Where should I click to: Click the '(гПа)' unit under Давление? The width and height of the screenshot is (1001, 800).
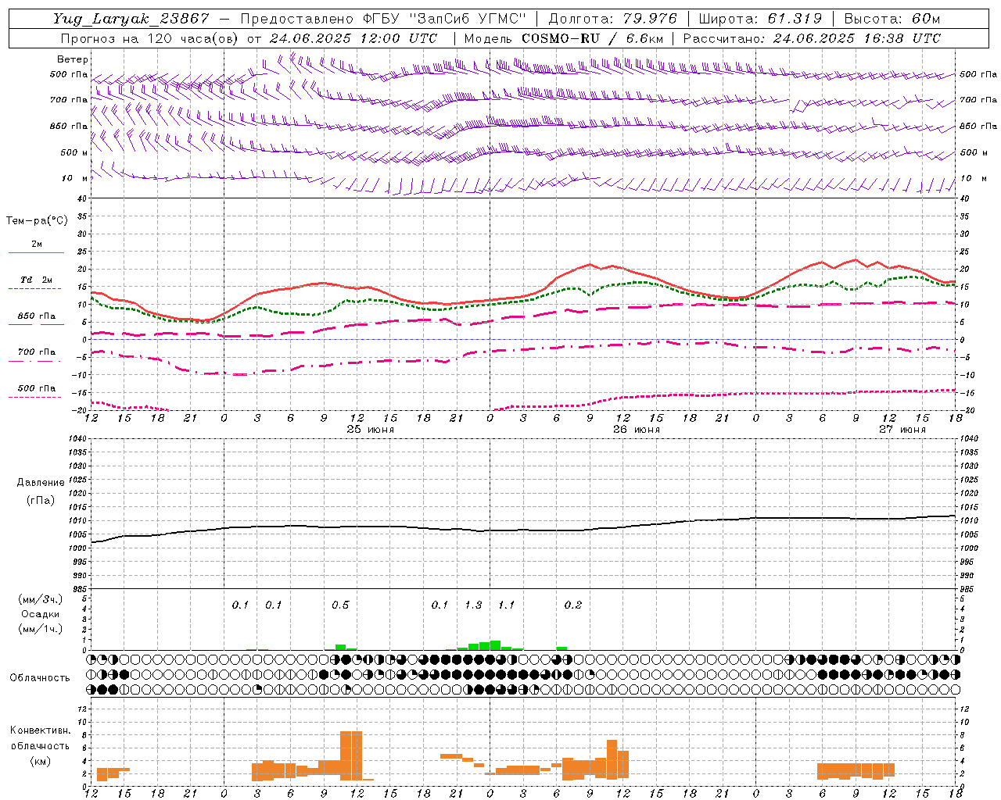click(40, 501)
